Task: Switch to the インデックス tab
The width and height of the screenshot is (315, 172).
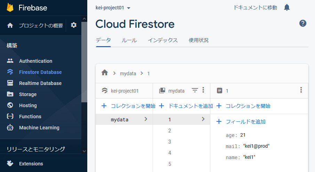Action: coord(163,40)
